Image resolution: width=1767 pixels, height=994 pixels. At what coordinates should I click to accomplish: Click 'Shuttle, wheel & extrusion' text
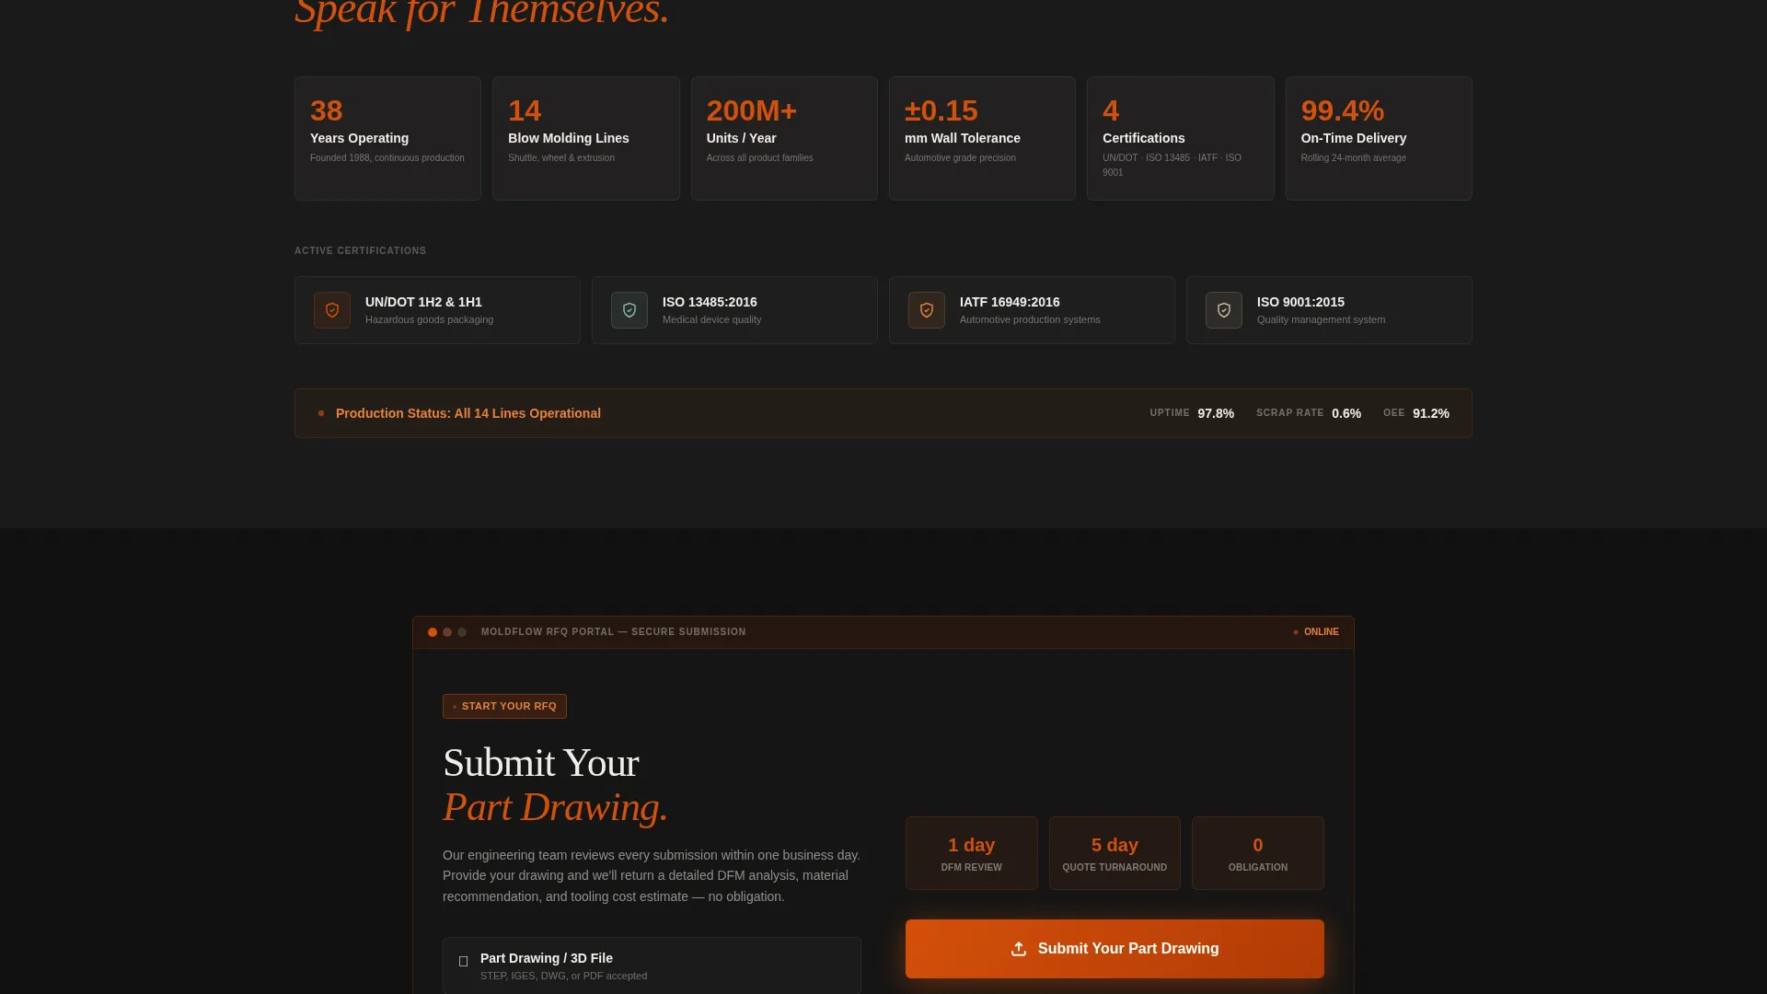[x=561, y=157]
